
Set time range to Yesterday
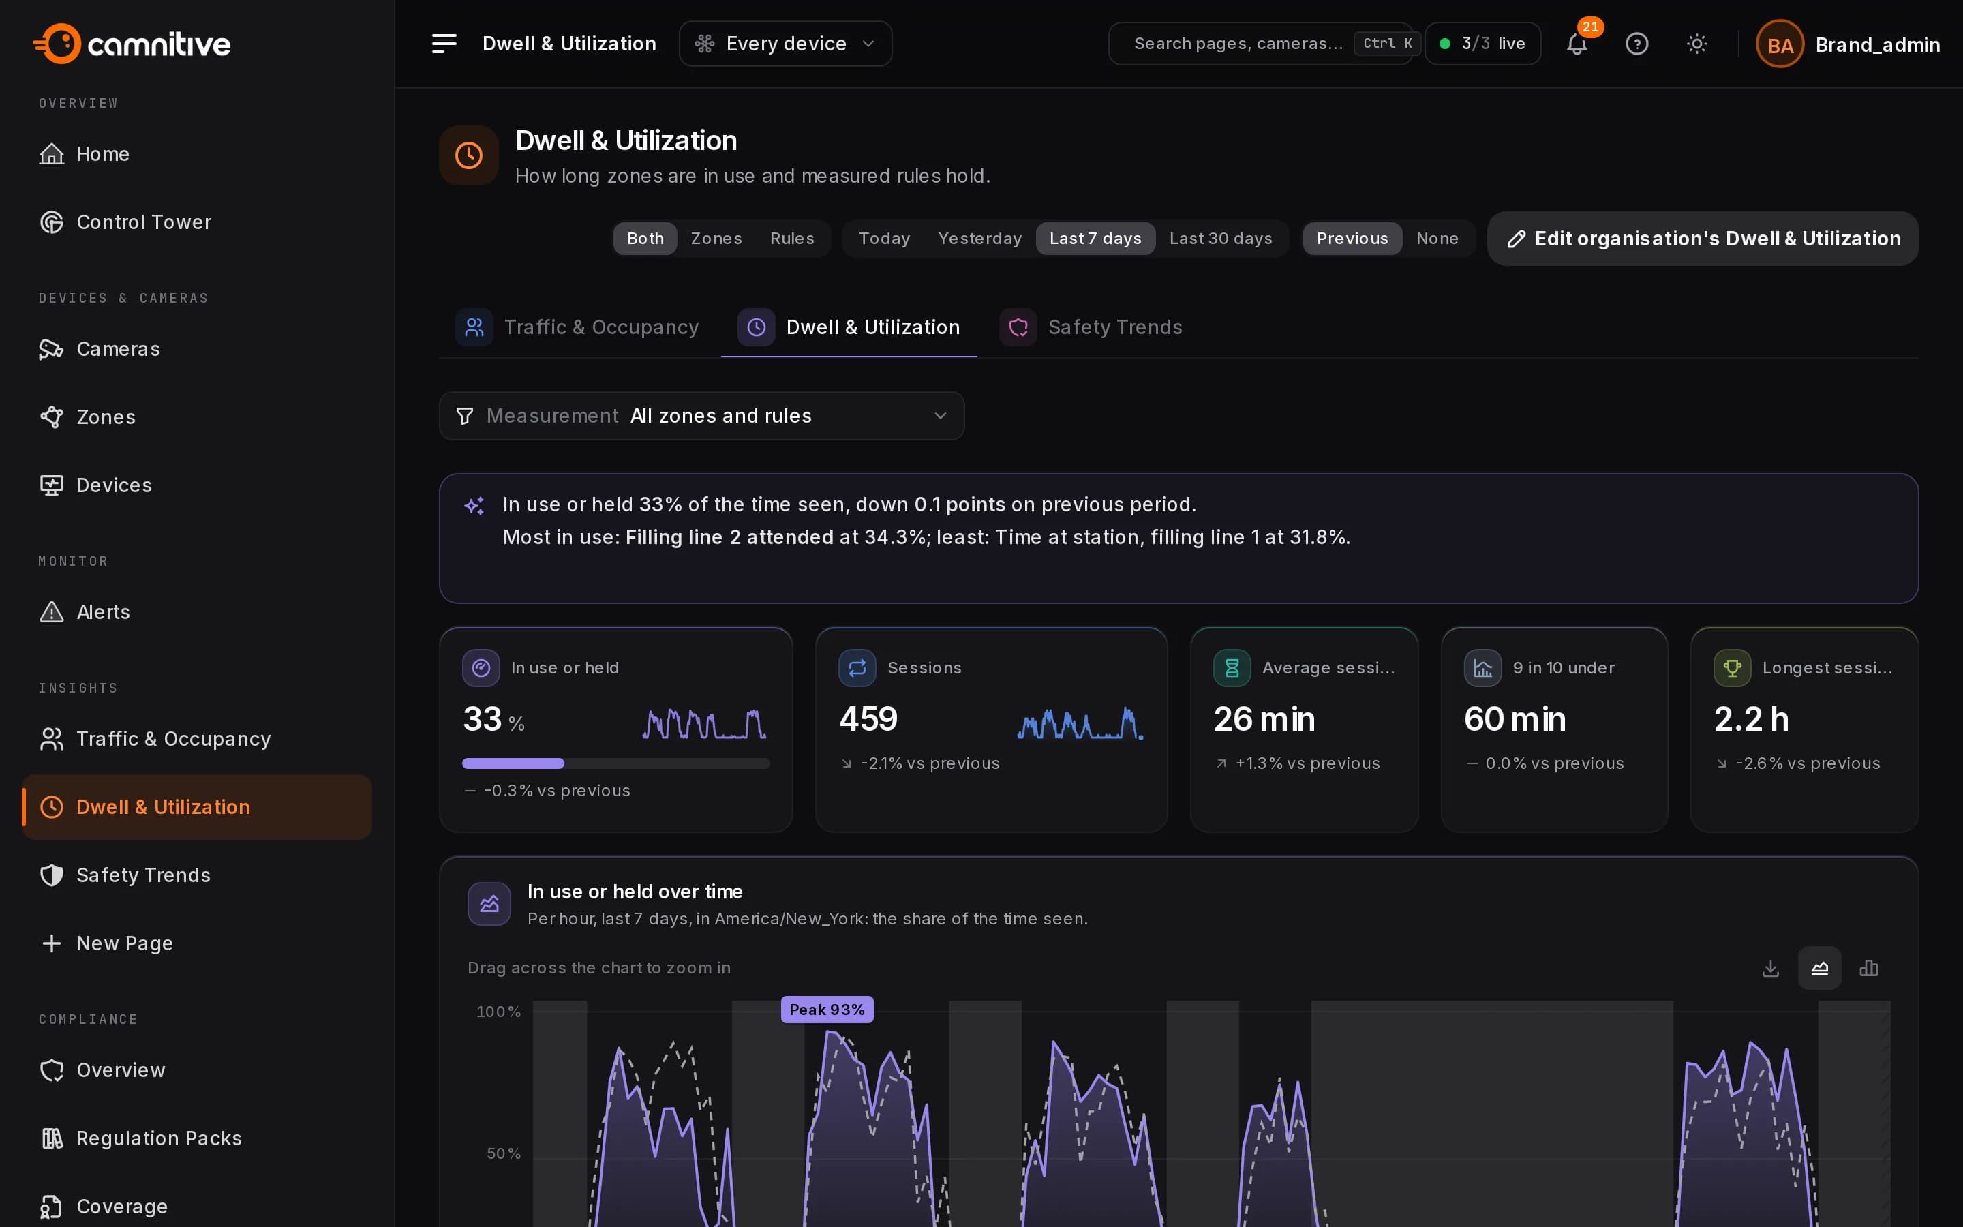click(x=979, y=239)
